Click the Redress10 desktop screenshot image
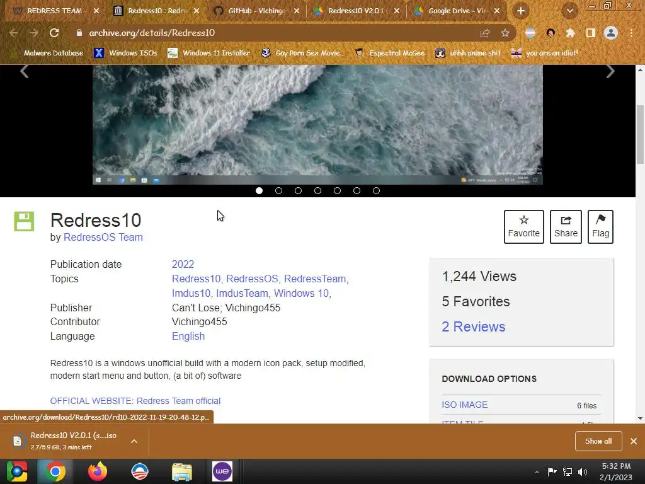Image resolution: width=645 pixels, height=484 pixels. click(317, 124)
